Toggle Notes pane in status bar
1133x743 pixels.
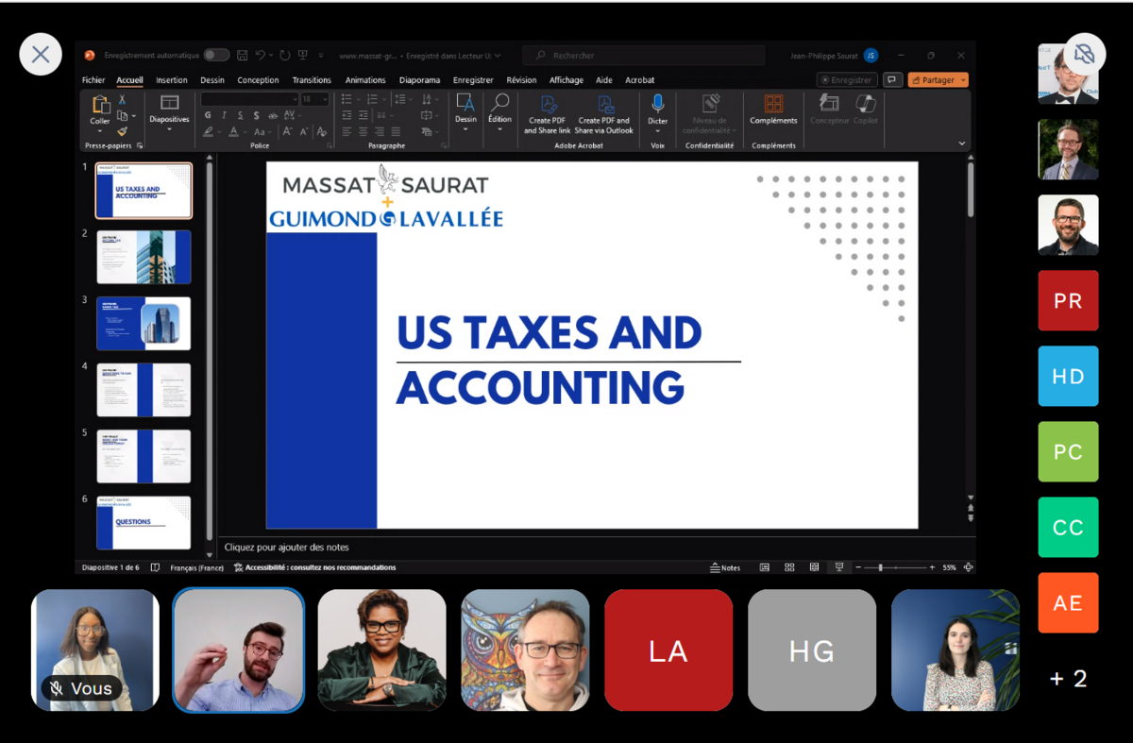[x=725, y=567]
